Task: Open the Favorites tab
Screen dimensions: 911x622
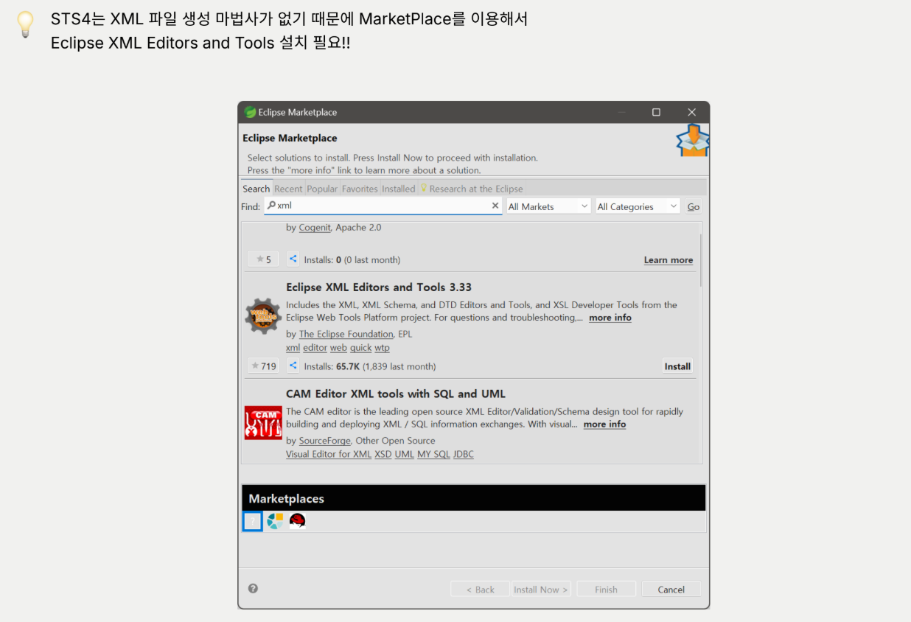Action: (360, 189)
